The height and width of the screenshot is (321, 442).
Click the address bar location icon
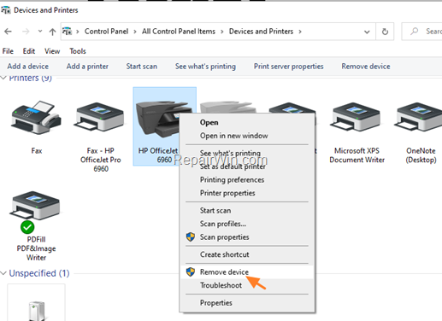coord(68,31)
